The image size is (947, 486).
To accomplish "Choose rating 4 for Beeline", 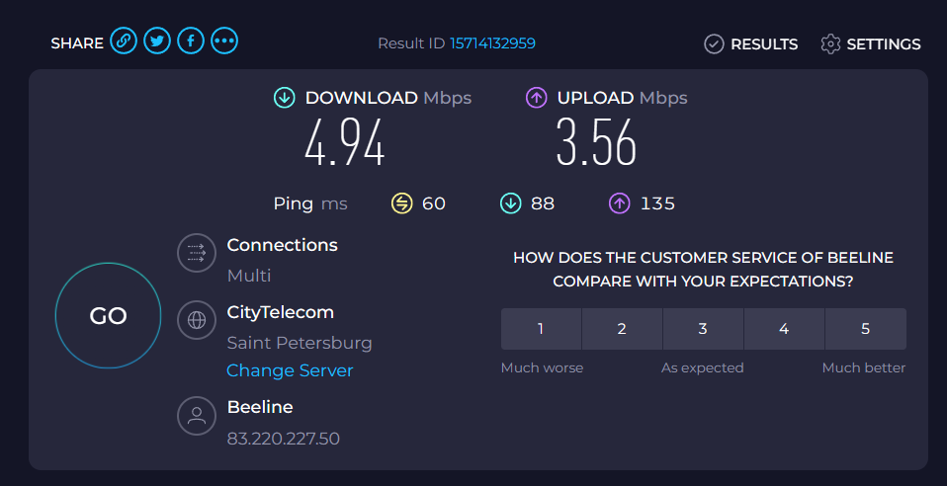I will [784, 329].
